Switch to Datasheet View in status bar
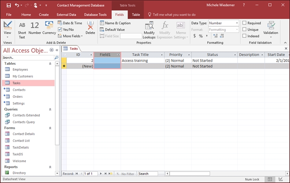 [x=270, y=179]
